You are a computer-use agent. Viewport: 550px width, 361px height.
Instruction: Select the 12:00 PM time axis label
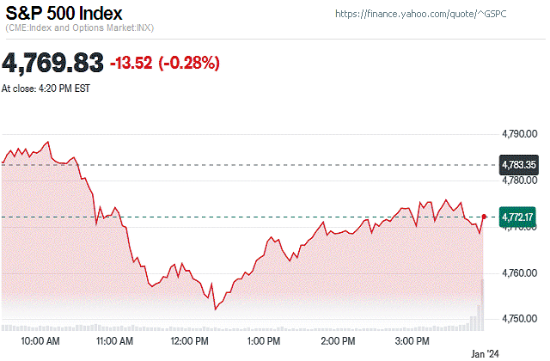(191, 341)
